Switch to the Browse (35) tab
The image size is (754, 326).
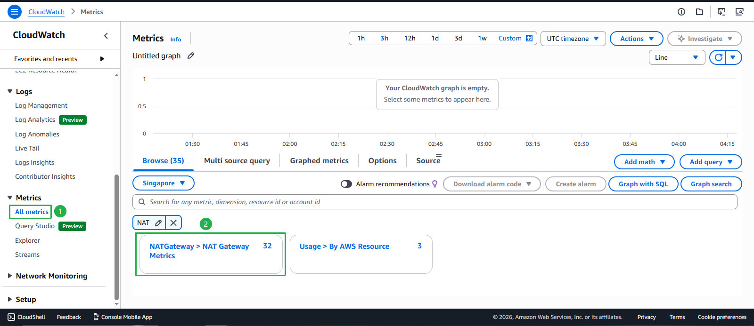[x=163, y=160]
